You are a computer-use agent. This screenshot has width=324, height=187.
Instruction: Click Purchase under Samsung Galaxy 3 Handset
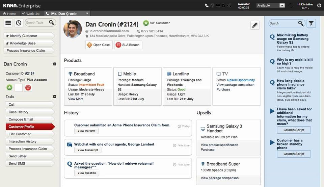pos(208,150)
